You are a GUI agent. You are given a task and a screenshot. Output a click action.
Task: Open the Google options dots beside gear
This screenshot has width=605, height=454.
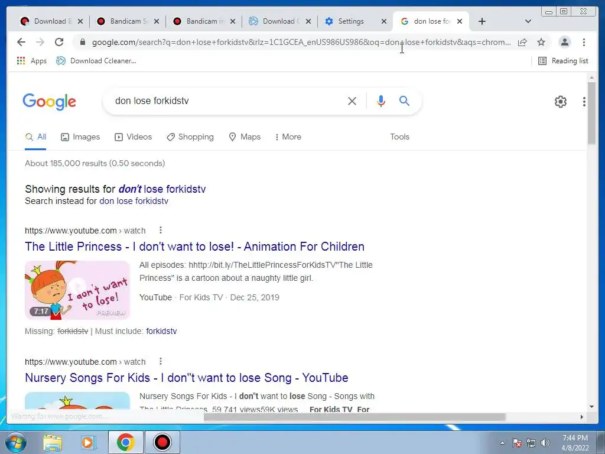584,102
